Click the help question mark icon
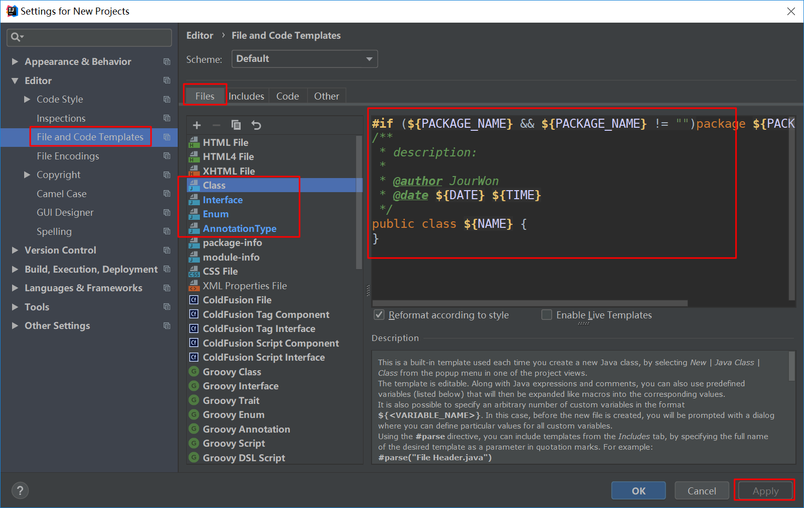This screenshot has width=804, height=508. click(x=20, y=490)
